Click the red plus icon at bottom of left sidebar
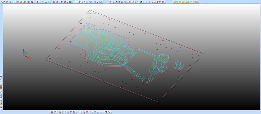Screen dimensions: 261x114 1,107
